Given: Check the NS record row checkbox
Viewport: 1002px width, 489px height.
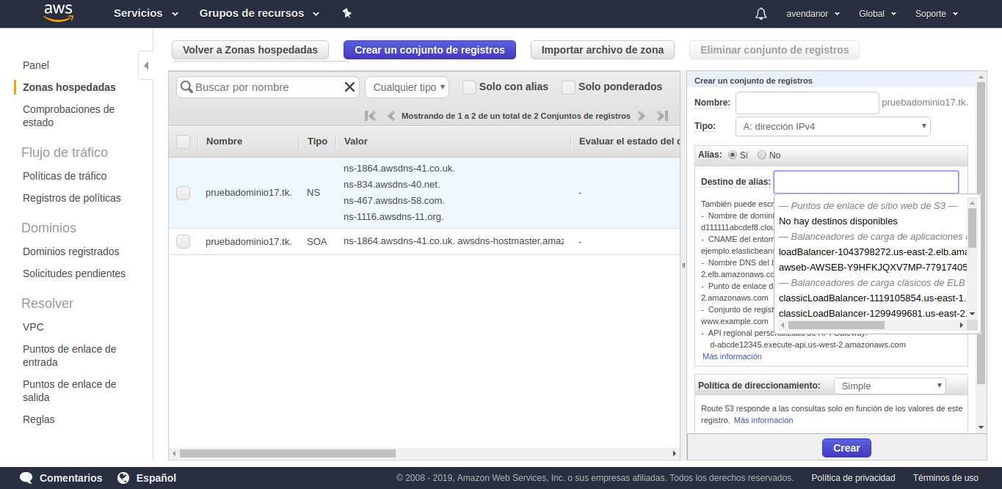Looking at the screenshot, I should pyautogui.click(x=184, y=193).
